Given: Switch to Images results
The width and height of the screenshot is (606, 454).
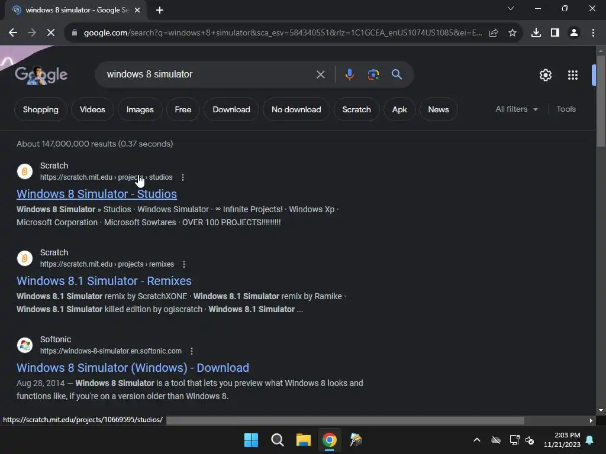Looking at the screenshot, I should click(140, 109).
